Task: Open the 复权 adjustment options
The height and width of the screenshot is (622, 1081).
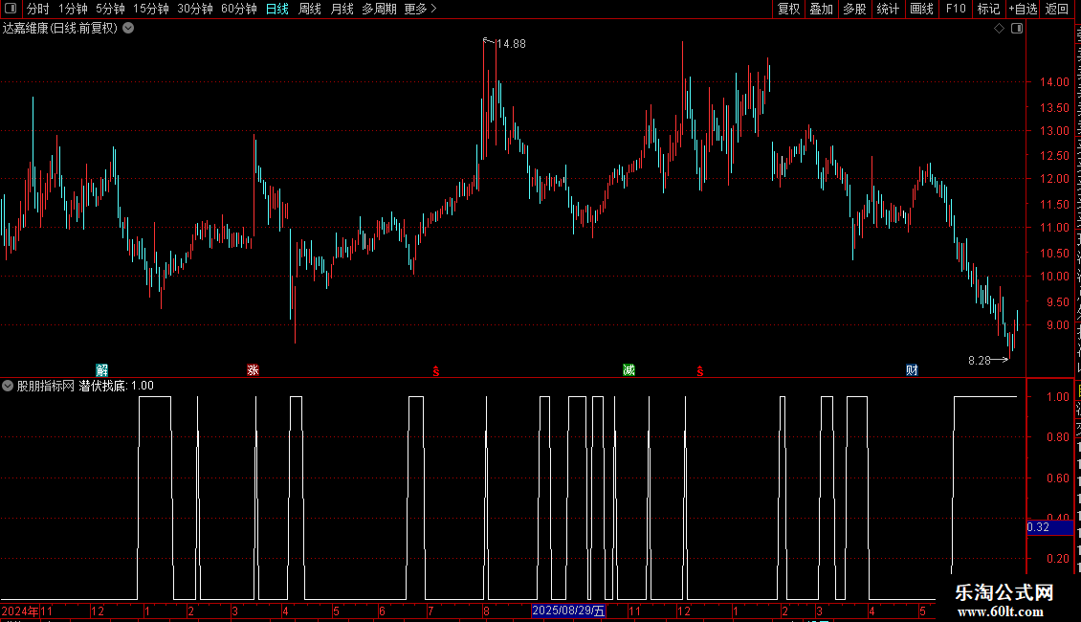Action: tap(788, 9)
